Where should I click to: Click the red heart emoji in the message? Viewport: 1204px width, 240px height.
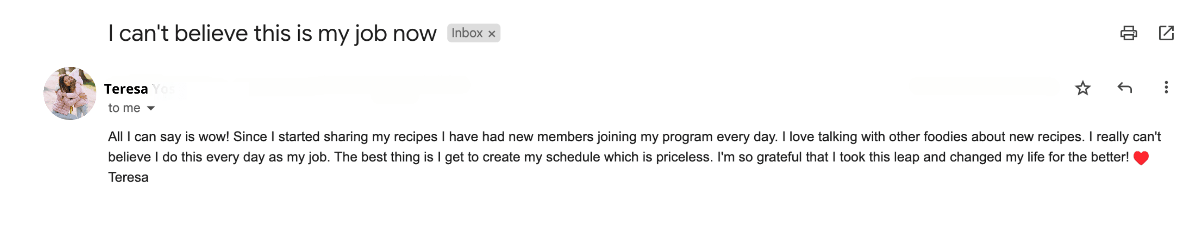pos(1141,158)
